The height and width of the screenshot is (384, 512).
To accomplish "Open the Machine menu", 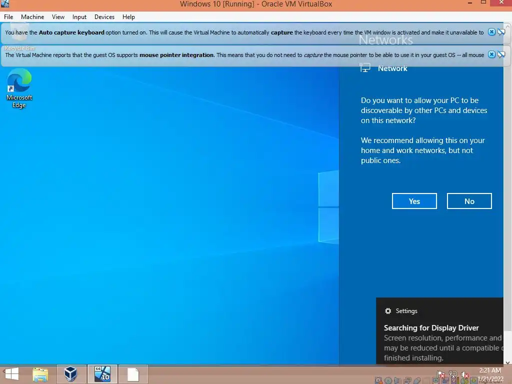I will [x=32, y=17].
